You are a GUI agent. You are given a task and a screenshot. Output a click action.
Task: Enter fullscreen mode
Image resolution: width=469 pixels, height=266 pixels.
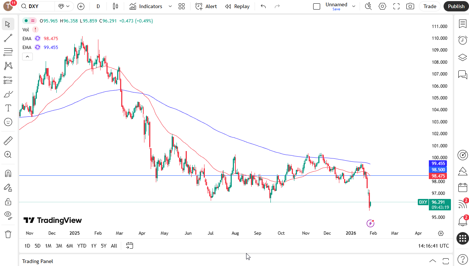coord(396,6)
